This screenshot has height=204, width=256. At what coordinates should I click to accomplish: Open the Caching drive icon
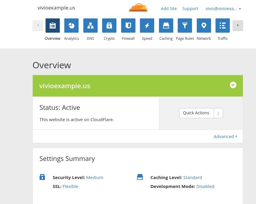click(x=166, y=26)
